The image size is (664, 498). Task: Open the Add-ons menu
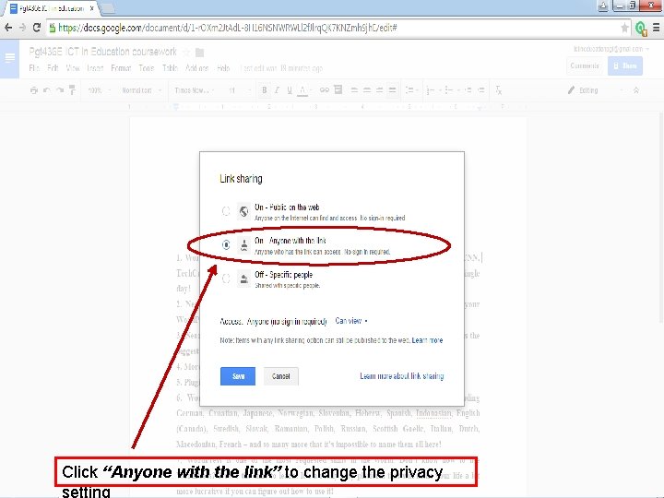point(197,67)
